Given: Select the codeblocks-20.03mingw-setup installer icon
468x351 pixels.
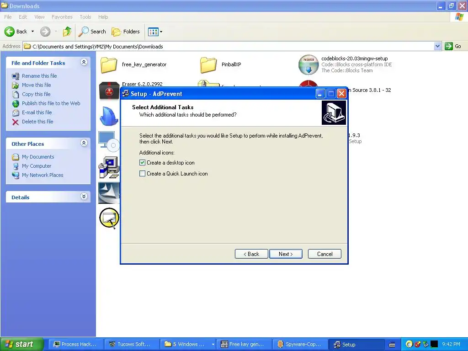Looking at the screenshot, I should click(x=308, y=64).
